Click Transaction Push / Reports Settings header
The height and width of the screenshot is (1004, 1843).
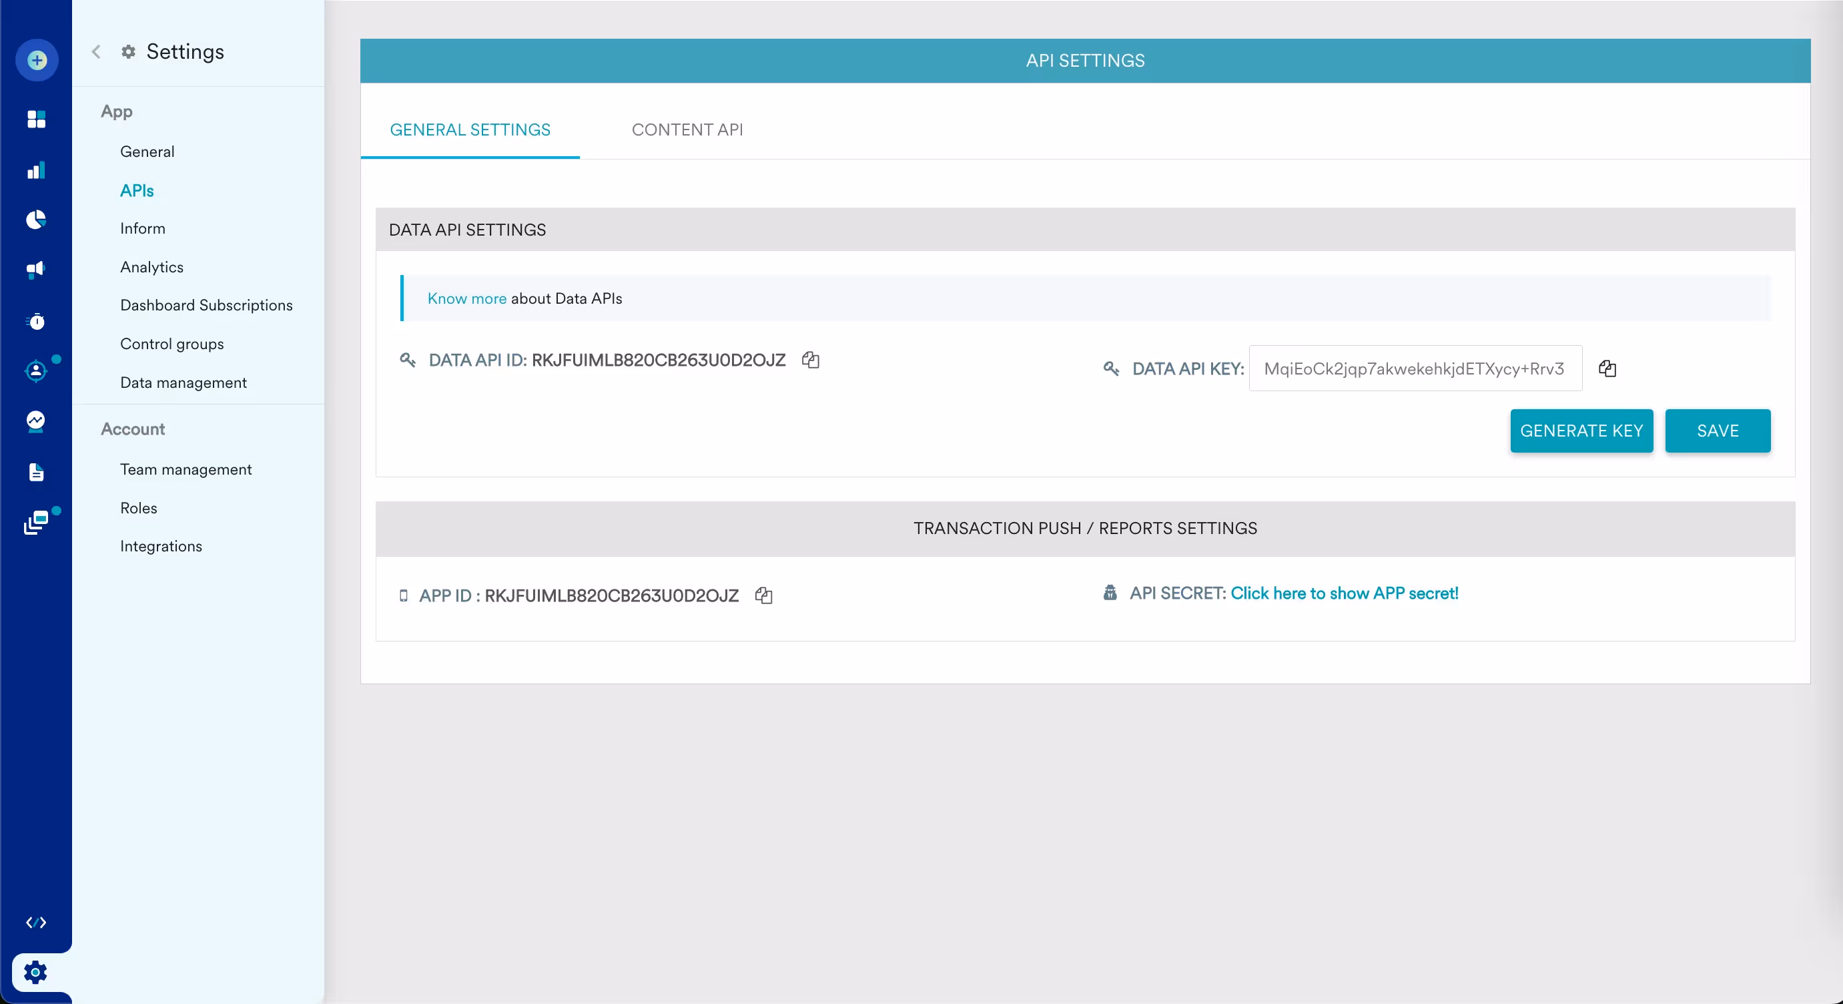click(1084, 529)
